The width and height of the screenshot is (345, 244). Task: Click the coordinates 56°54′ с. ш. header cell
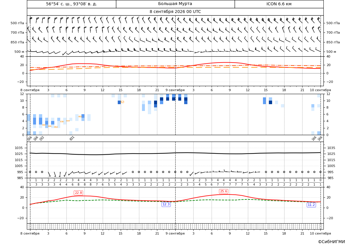[x=71, y=4]
